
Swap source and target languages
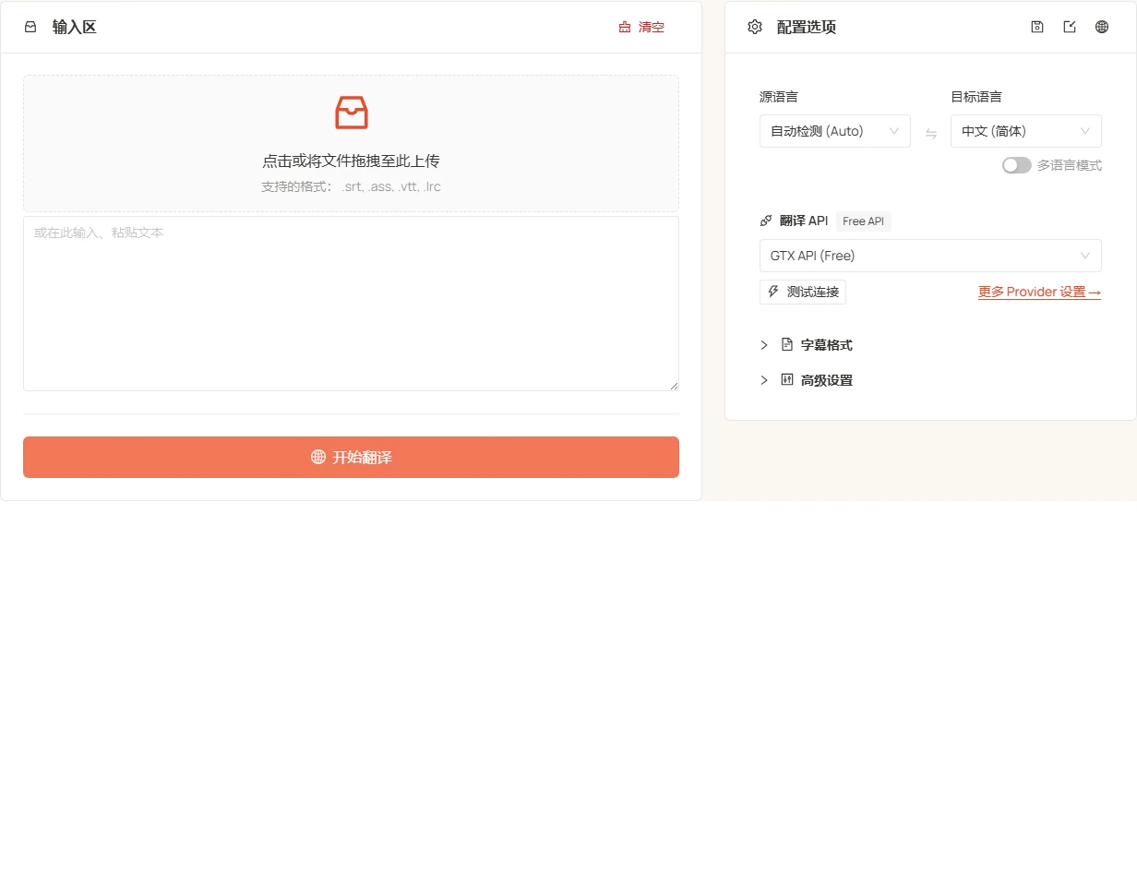point(931,133)
